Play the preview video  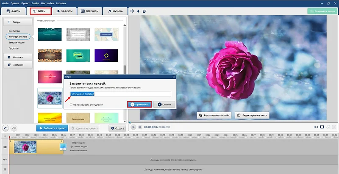133,127
